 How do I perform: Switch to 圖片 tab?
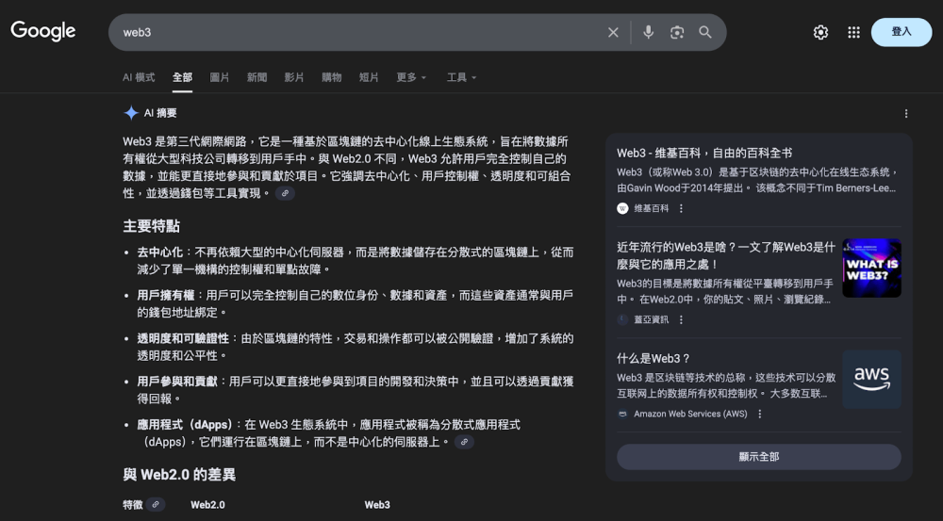[x=220, y=77]
